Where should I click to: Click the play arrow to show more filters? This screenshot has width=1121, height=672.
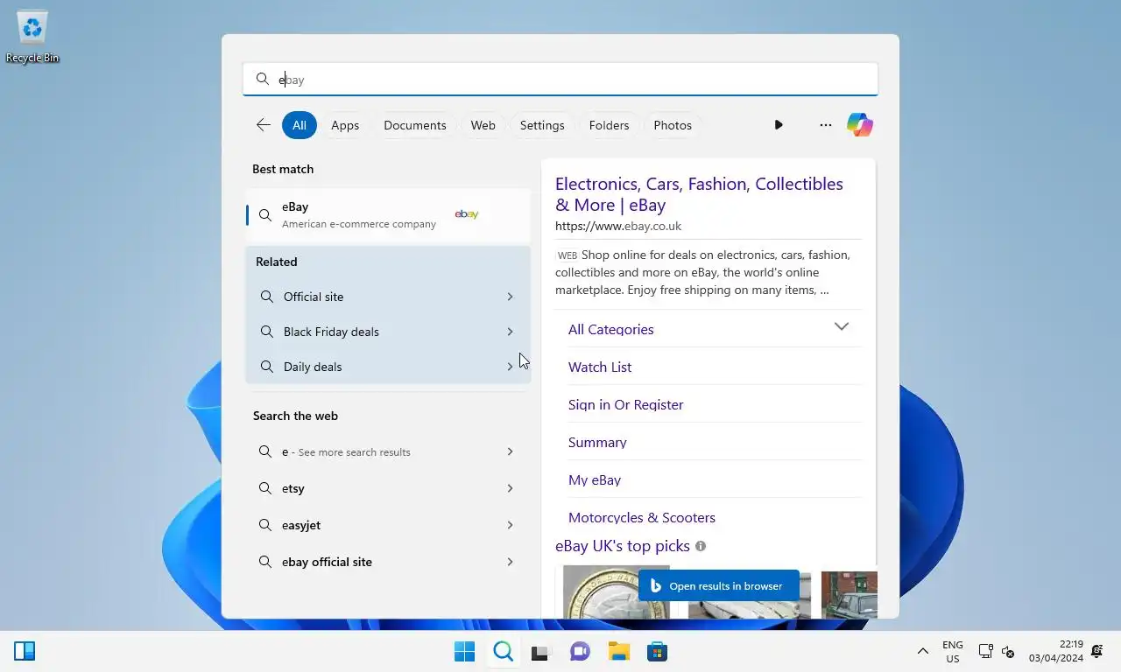779,125
